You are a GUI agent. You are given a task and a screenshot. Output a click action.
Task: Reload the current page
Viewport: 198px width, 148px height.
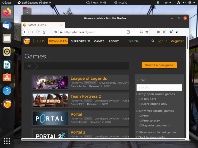coord(38,32)
